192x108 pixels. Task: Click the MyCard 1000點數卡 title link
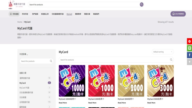click(96, 99)
